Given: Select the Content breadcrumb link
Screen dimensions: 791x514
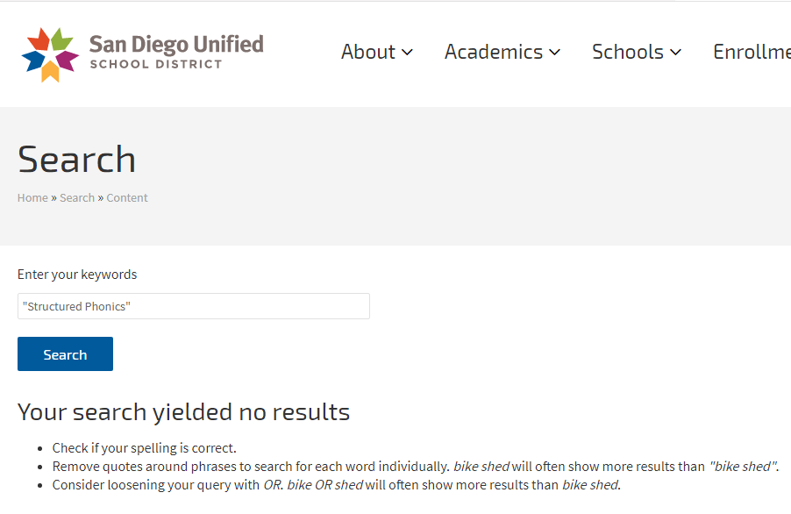Looking at the screenshot, I should [x=127, y=198].
